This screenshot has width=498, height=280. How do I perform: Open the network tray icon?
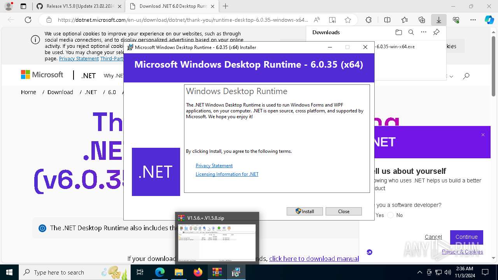438,272
